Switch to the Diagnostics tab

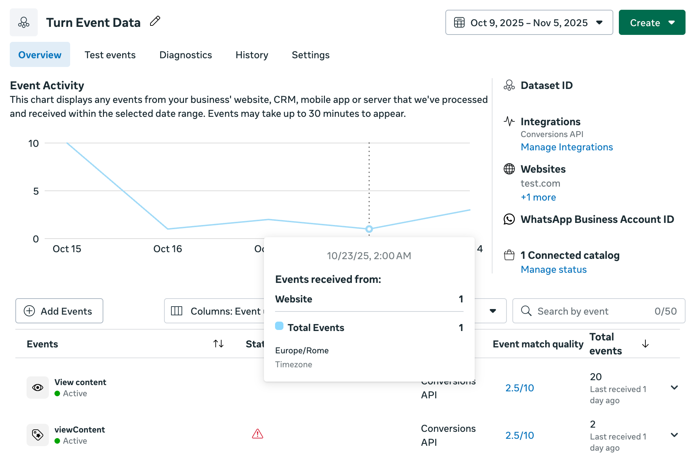(185, 55)
